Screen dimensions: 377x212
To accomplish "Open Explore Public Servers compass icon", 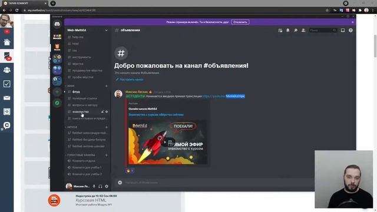I will coord(57,103).
